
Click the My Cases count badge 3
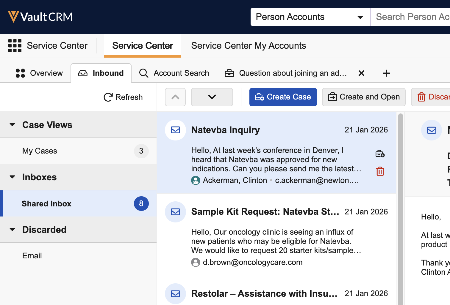(x=141, y=151)
